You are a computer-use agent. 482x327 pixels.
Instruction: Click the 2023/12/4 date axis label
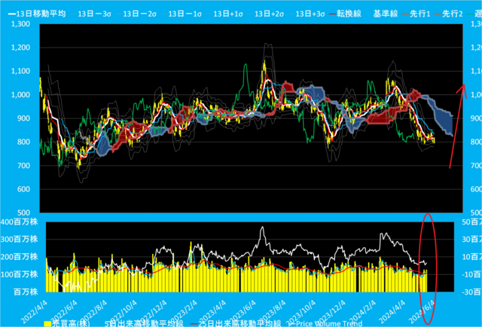331,312
